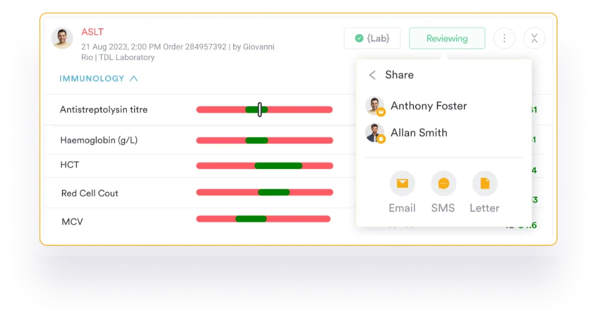Select Allan Smith as share recipient

point(419,133)
